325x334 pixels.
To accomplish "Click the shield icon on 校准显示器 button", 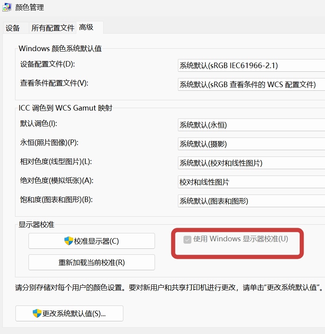I will [x=69, y=241].
